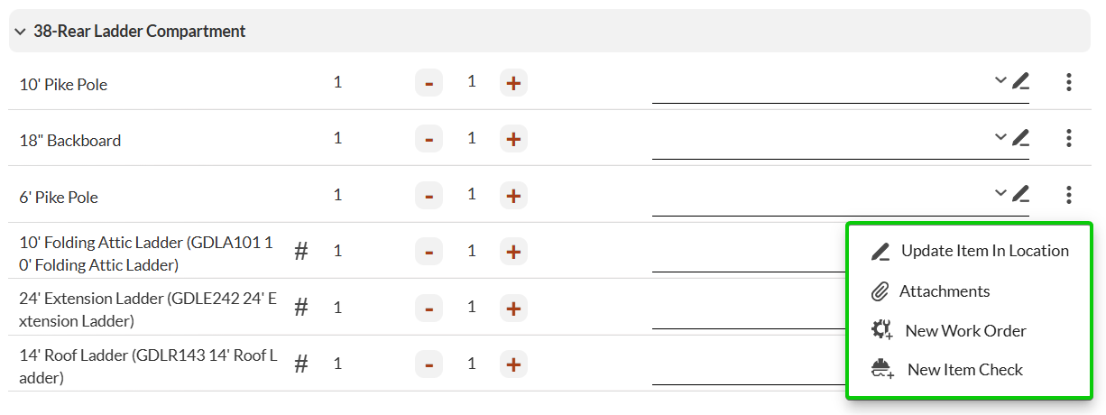Click pencil edit icon for 10' Pike Pole
Viewport: 1106px width, 415px height.
pos(1020,82)
